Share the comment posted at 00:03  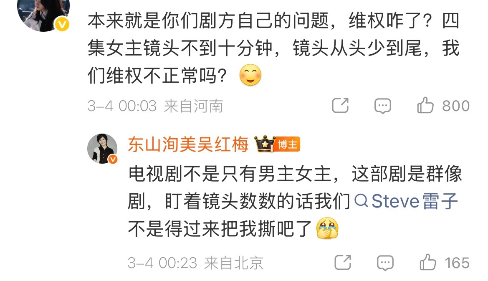(340, 106)
